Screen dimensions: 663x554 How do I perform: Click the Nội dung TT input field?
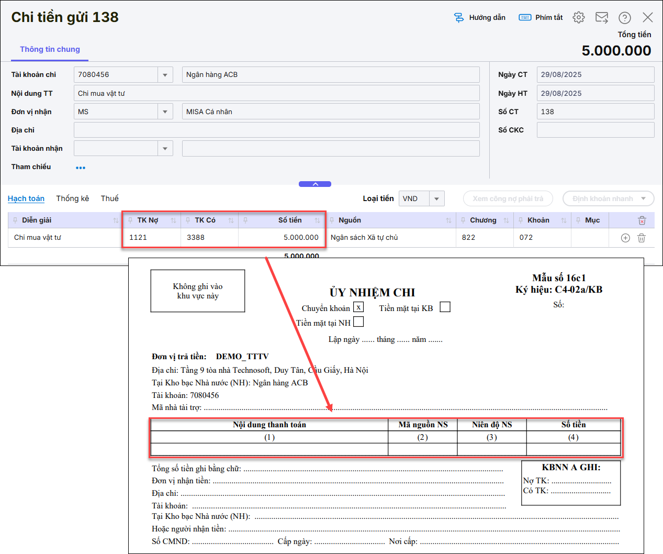pyautogui.click(x=276, y=94)
